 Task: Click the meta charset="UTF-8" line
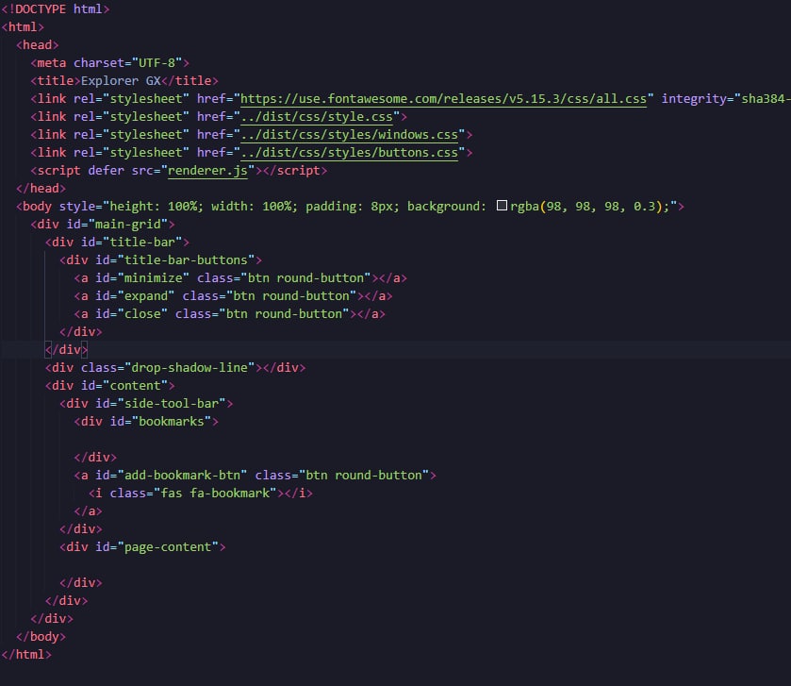(110, 63)
